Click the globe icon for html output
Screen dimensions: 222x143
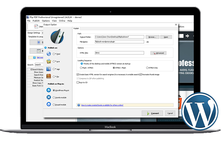point(49,54)
